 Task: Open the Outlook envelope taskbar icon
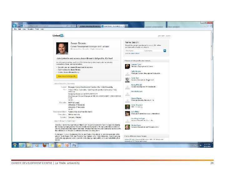tap(59, 145)
